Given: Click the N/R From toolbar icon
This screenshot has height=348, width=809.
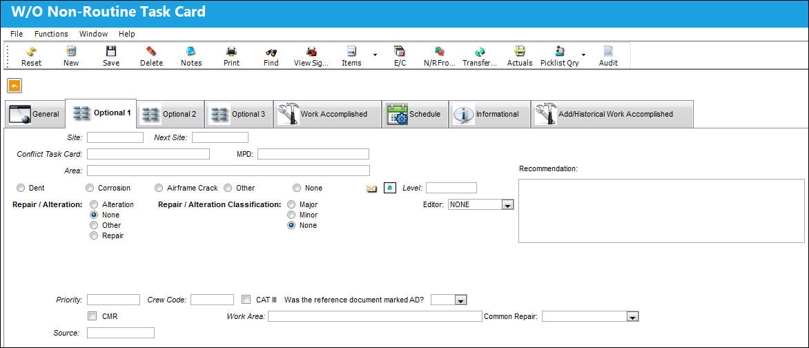Looking at the screenshot, I should pyautogui.click(x=440, y=52).
